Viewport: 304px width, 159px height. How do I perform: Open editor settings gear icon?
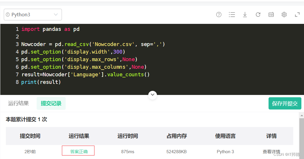(284, 15)
